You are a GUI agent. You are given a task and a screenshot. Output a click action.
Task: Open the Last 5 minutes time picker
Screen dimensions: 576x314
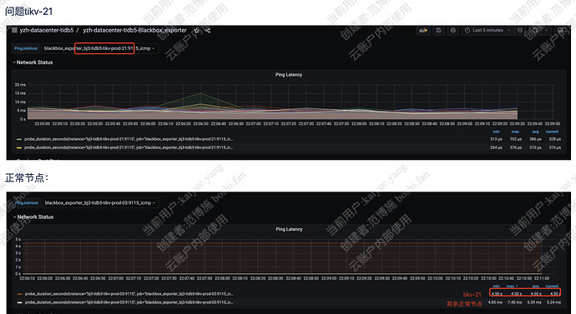pos(488,31)
